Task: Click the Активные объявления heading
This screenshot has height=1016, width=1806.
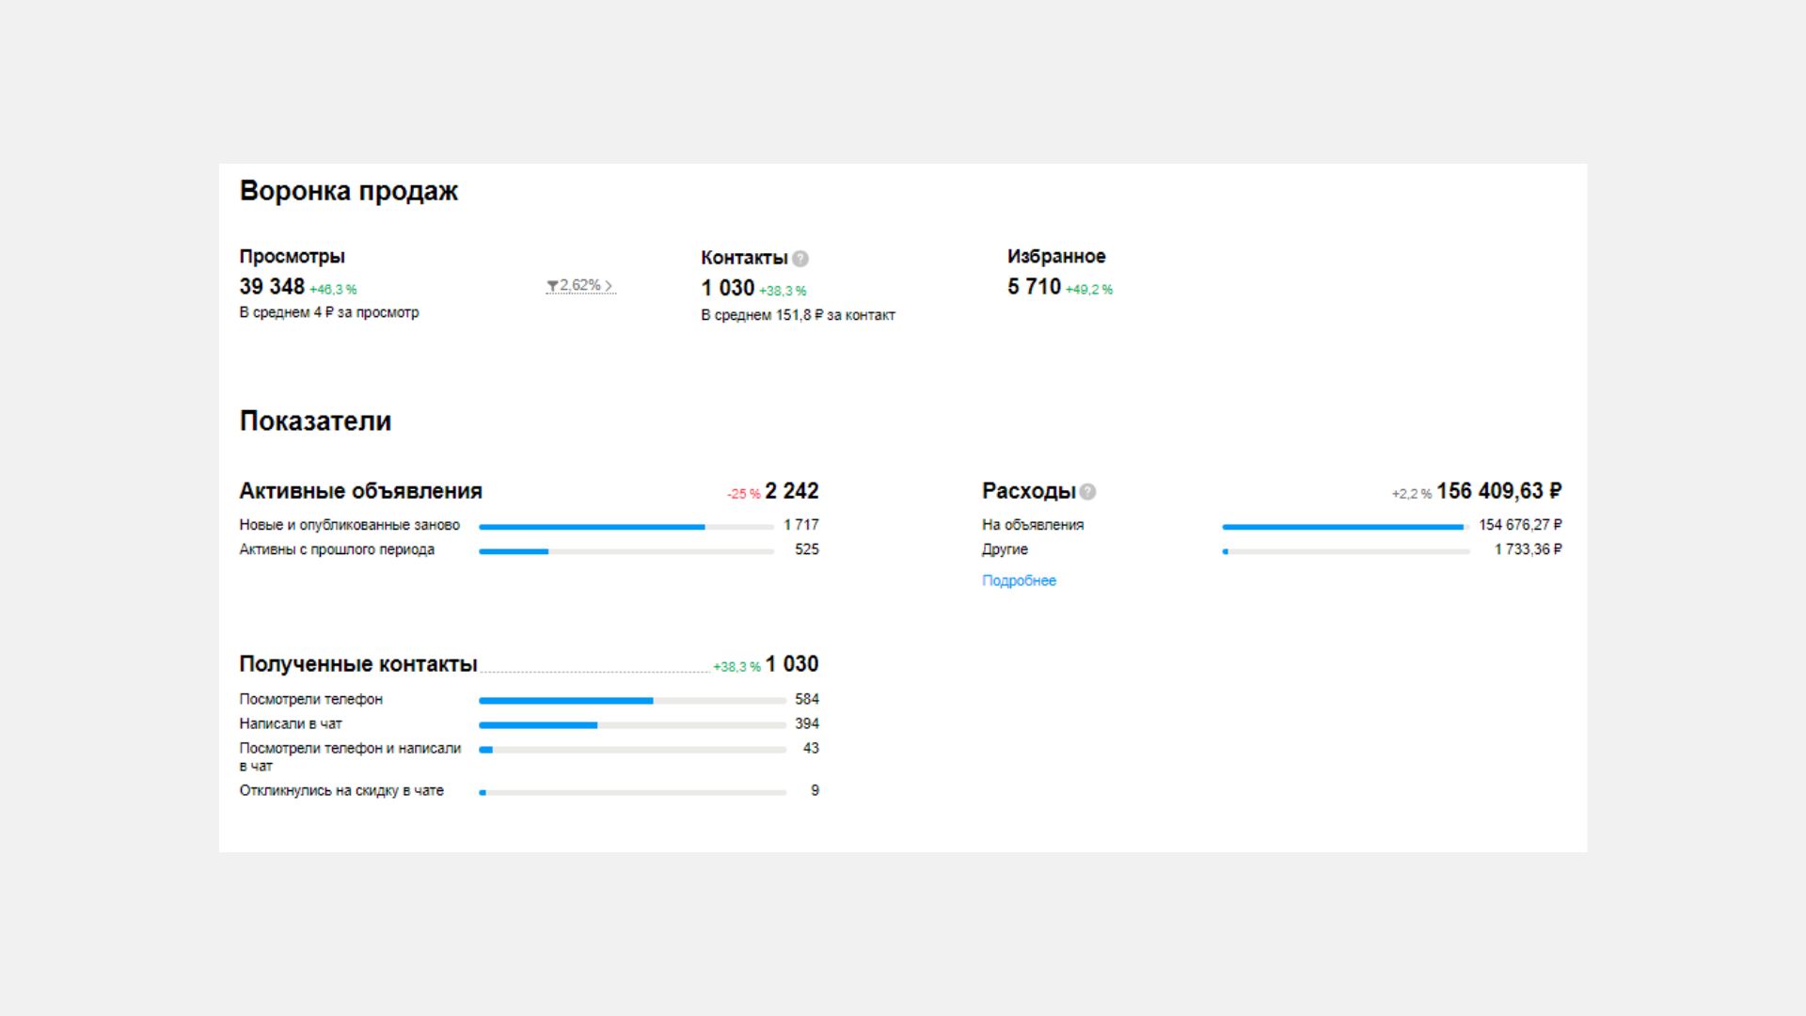Action: pyautogui.click(x=360, y=491)
